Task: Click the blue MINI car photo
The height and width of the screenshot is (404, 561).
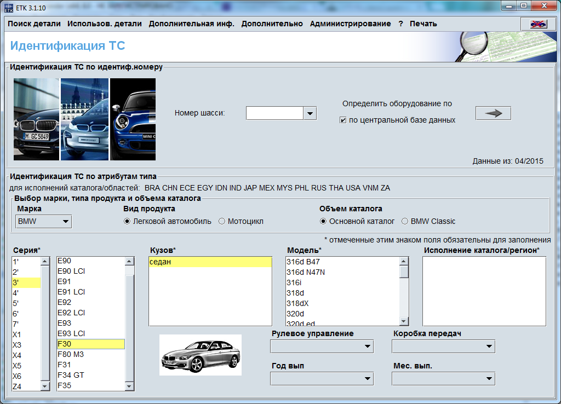Action: tap(133, 119)
